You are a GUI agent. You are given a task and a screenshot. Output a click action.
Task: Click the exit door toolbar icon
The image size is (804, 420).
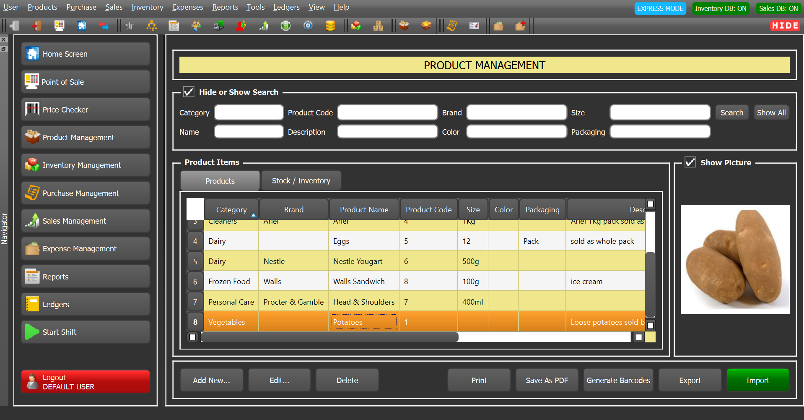[37, 26]
